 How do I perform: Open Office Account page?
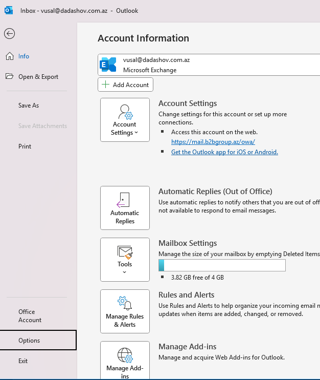coord(30,316)
